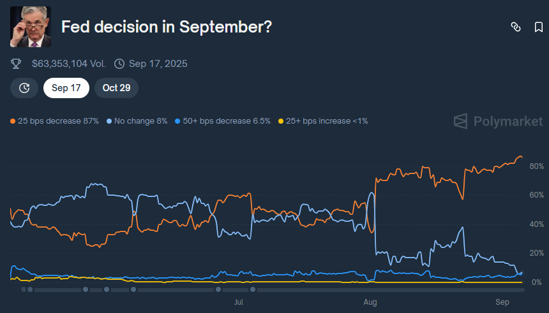The height and width of the screenshot is (313, 549).
Task: Open the Jerome Powell market thumbnail
Action: (x=31, y=27)
